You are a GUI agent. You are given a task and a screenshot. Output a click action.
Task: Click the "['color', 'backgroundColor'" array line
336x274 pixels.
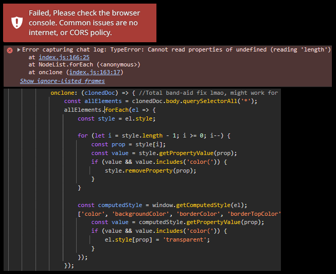click(179, 214)
